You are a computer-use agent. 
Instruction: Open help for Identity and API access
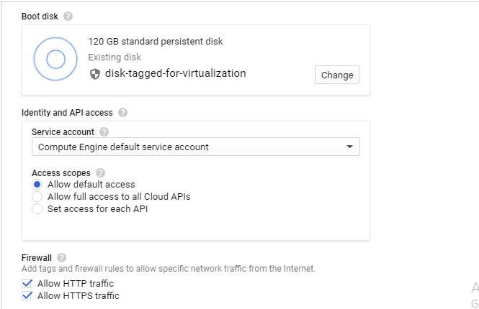tap(122, 112)
